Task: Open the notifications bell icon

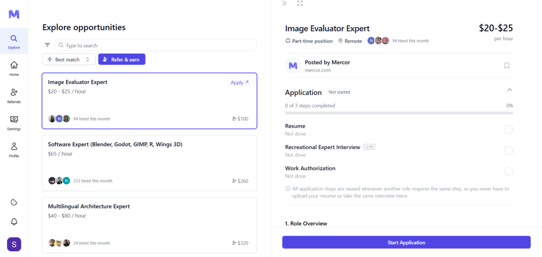Action: 14,222
